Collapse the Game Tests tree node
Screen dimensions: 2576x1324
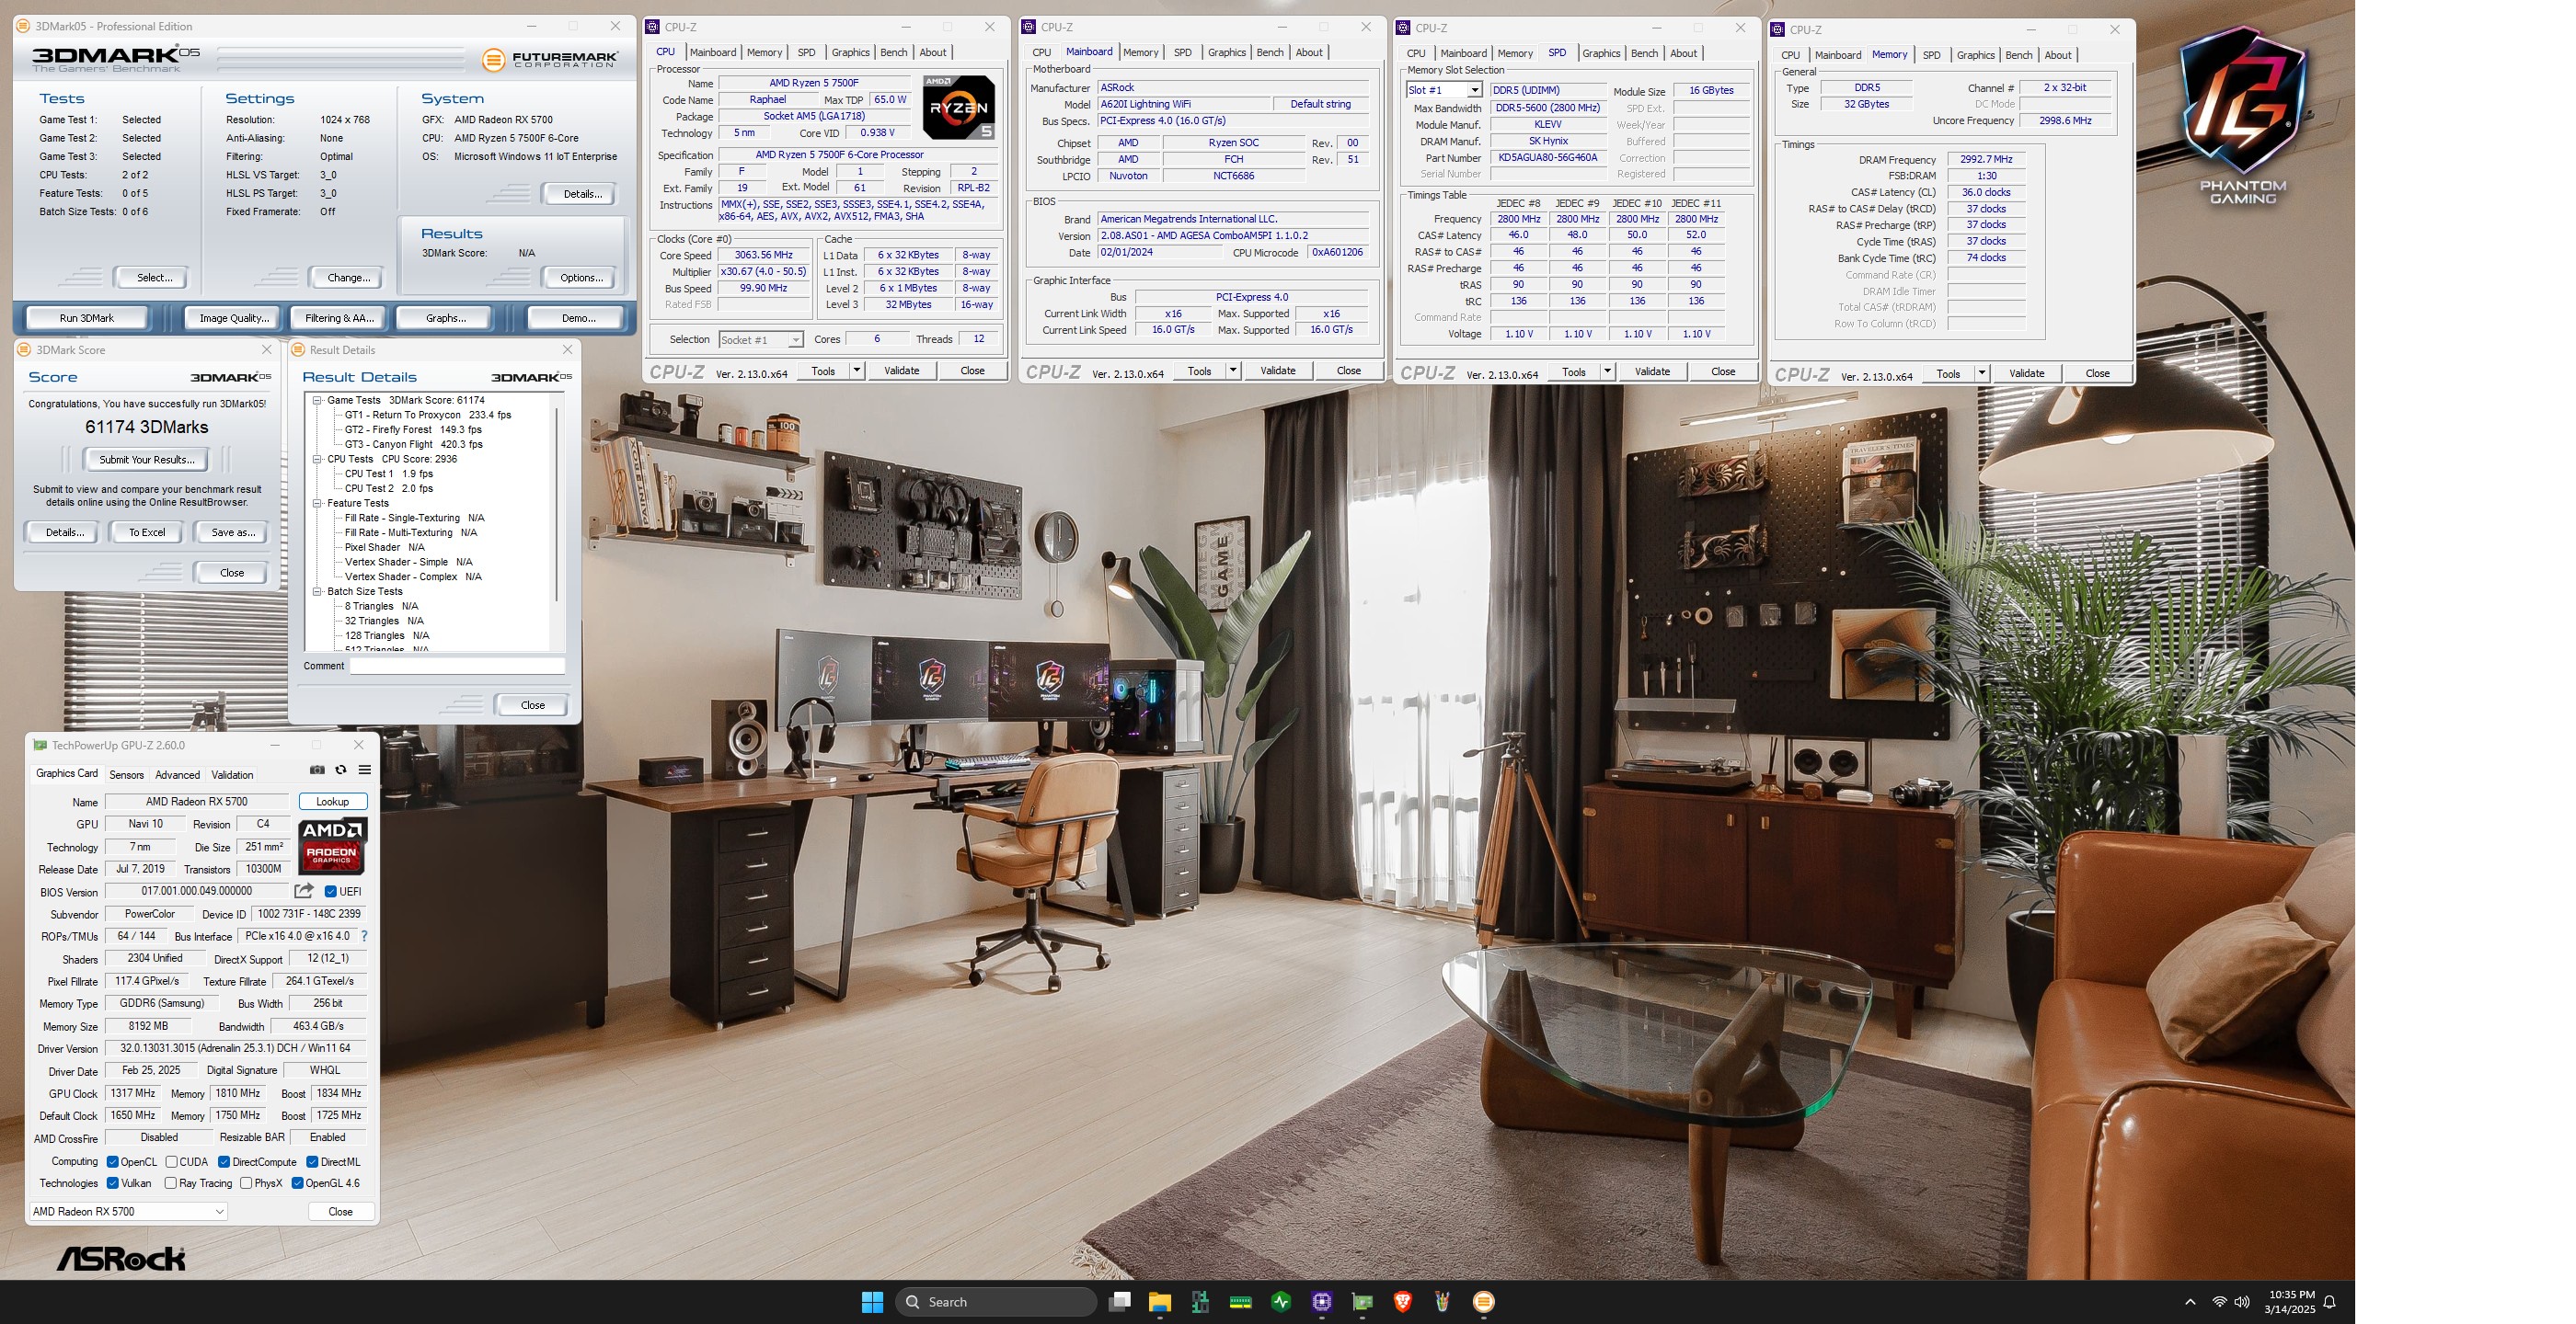pos(317,400)
